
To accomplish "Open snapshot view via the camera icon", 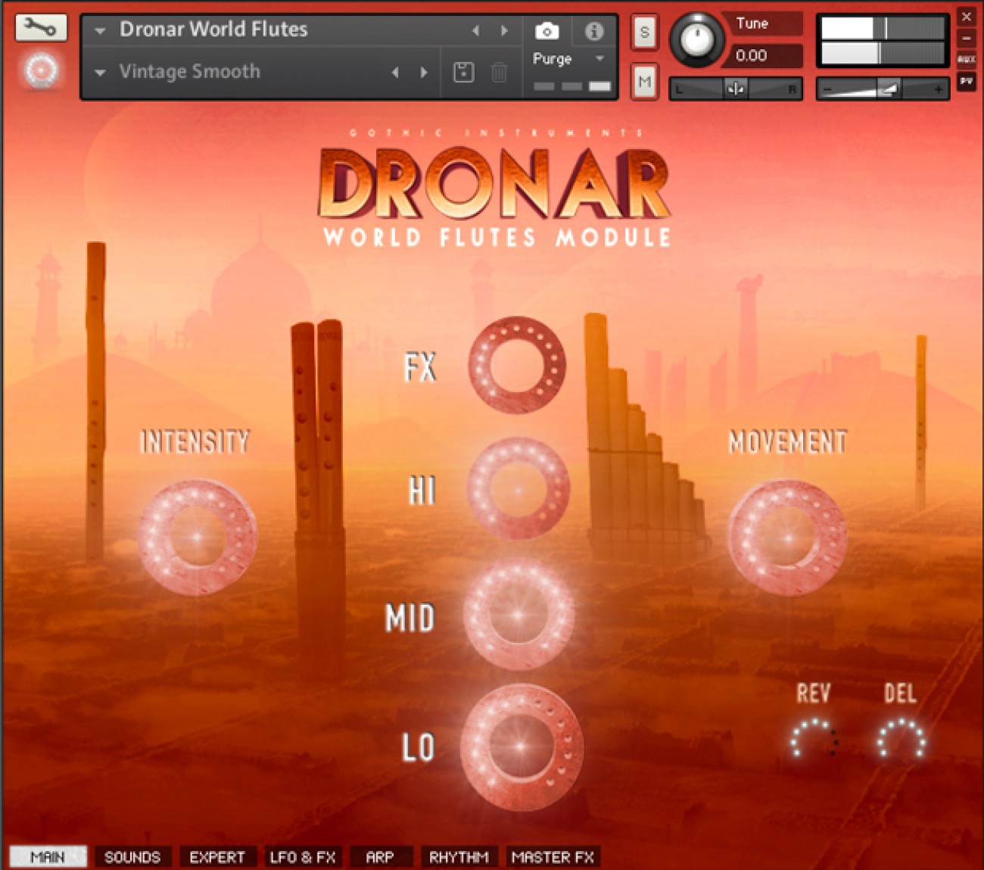I will [x=546, y=32].
